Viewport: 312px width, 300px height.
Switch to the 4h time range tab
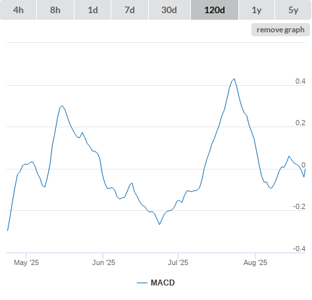tap(18, 10)
